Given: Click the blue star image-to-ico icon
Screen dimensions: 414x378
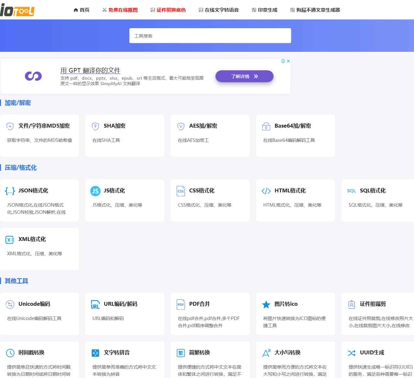Looking at the screenshot, I should click(266, 304).
